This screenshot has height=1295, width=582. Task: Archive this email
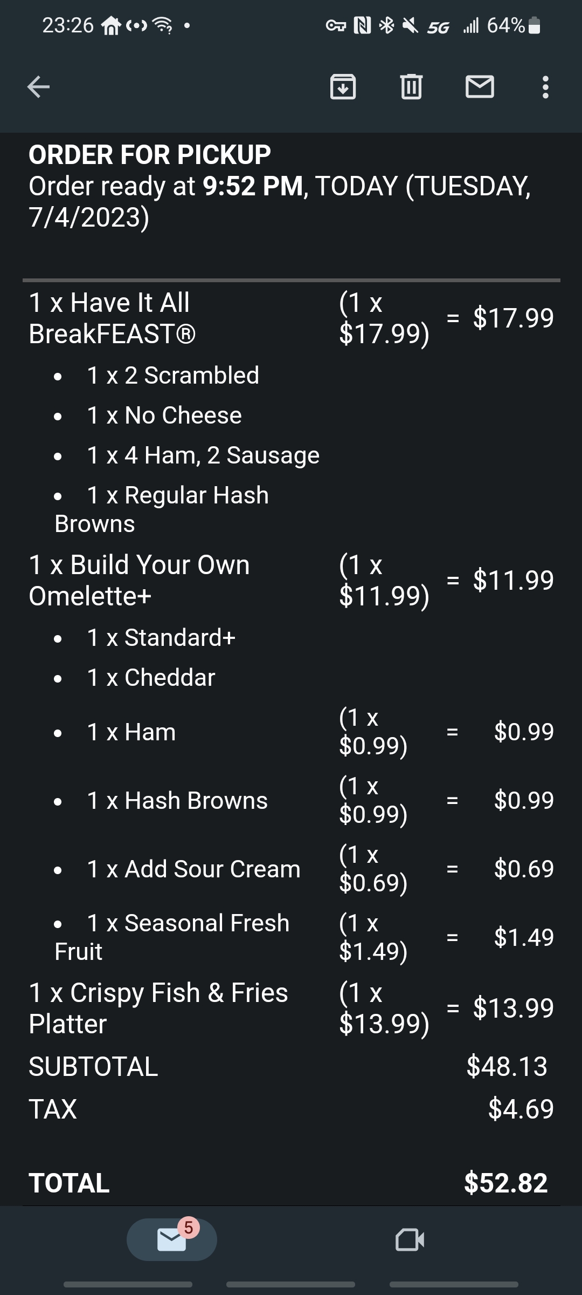tap(343, 86)
